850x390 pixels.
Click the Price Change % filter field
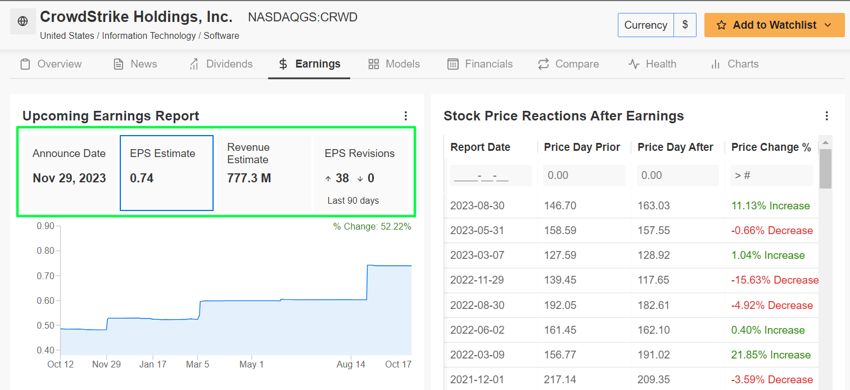tap(771, 176)
